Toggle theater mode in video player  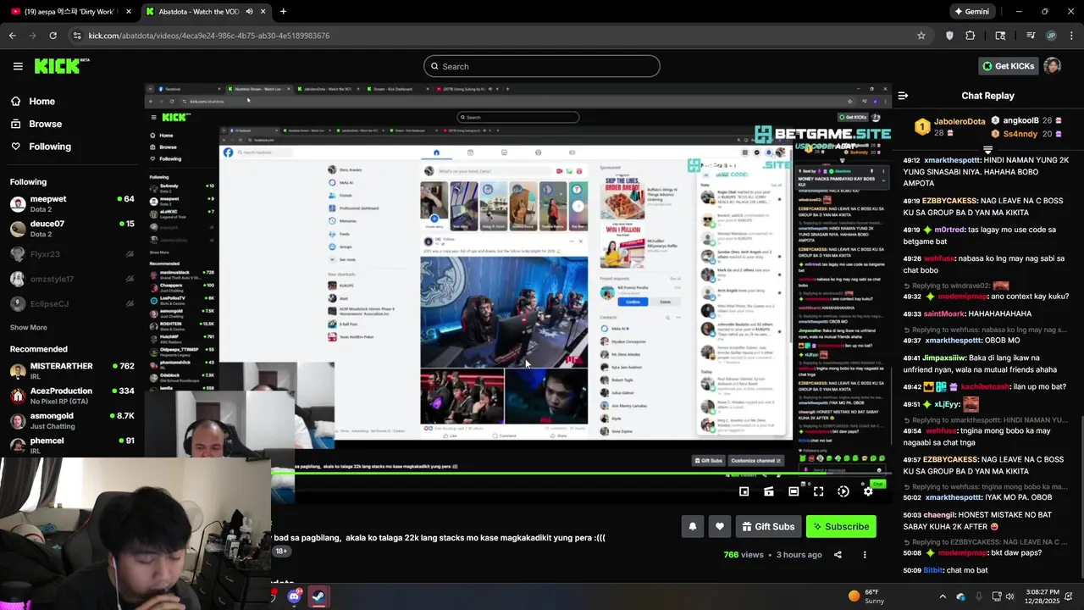tap(794, 491)
